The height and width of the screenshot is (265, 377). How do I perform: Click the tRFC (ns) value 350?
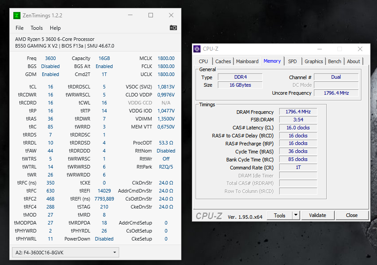point(50,183)
